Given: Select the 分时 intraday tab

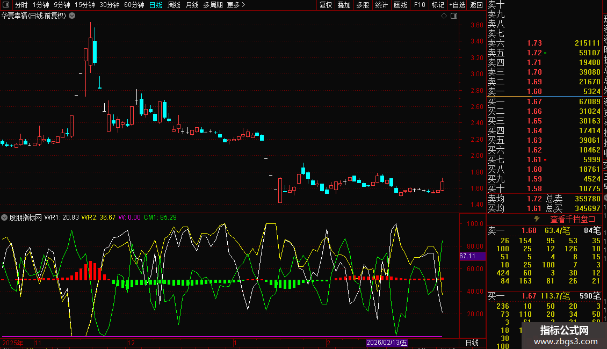Looking at the screenshot, I should (x=21, y=5).
